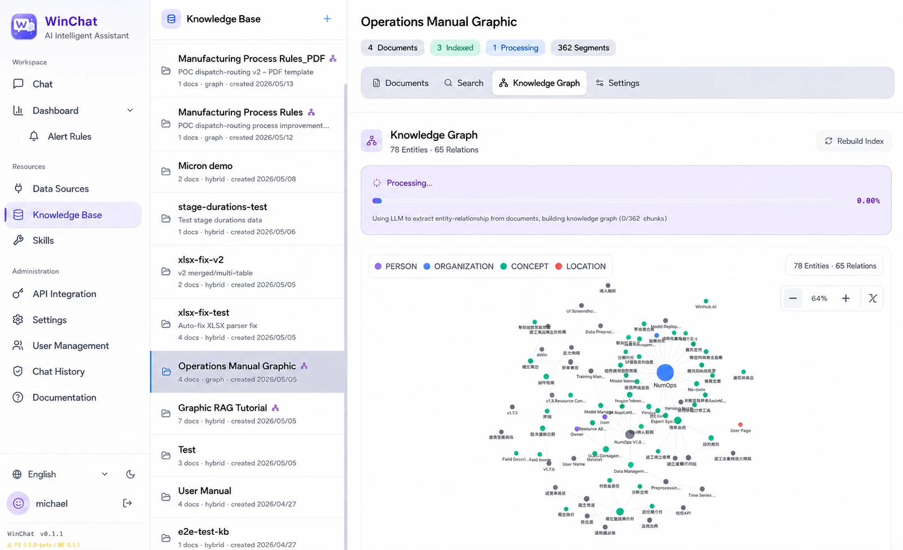Open Documentation help item

pos(73,397)
